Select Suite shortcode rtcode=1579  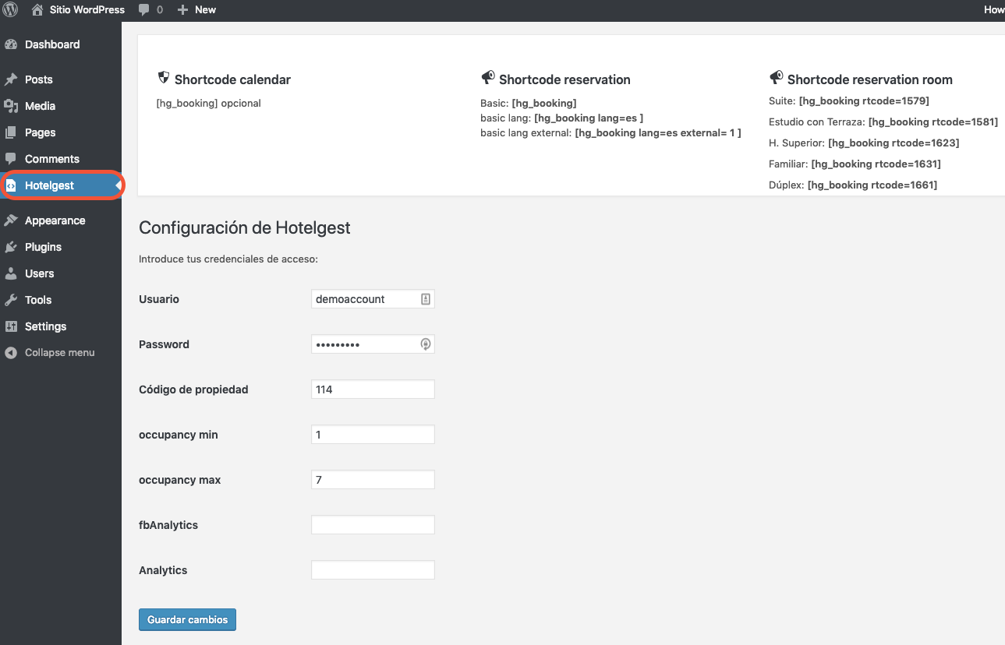coord(849,100)
